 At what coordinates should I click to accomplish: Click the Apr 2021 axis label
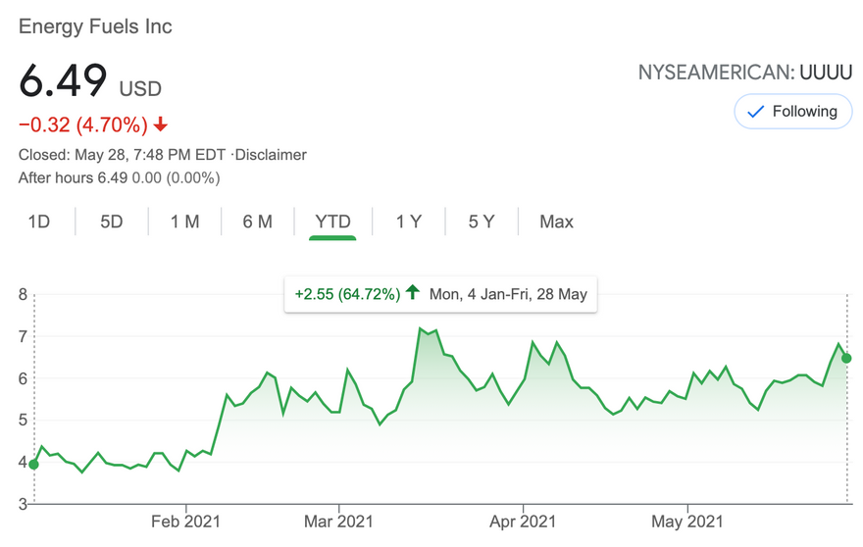(x=523, y=522)
